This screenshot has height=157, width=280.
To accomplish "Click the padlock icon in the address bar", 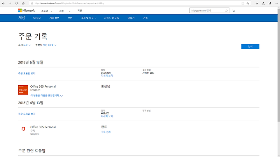I will (32, 3).
